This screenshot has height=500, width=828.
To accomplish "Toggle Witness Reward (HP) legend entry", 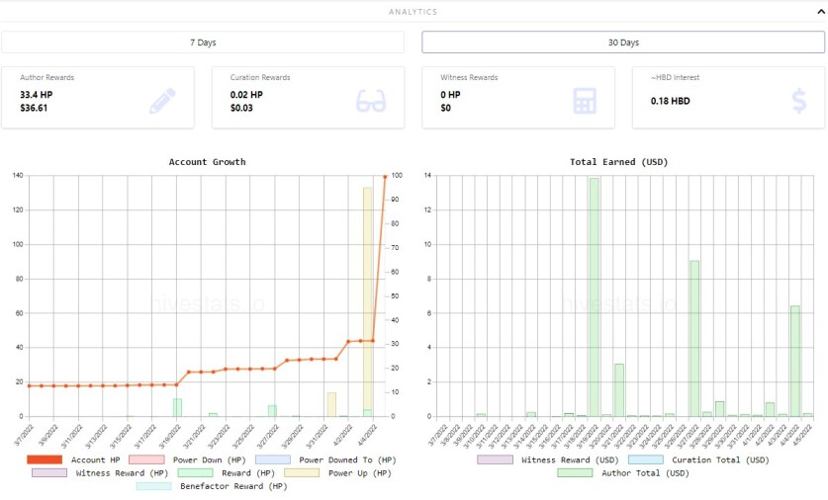I will [100, 473].
